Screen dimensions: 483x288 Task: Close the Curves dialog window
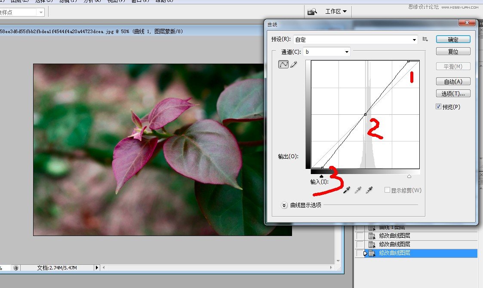[x=467, y=23]
